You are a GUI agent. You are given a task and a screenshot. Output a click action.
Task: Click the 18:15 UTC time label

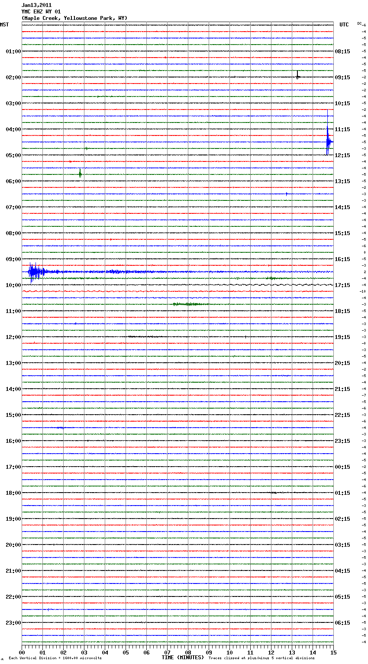tap(342, 311)
